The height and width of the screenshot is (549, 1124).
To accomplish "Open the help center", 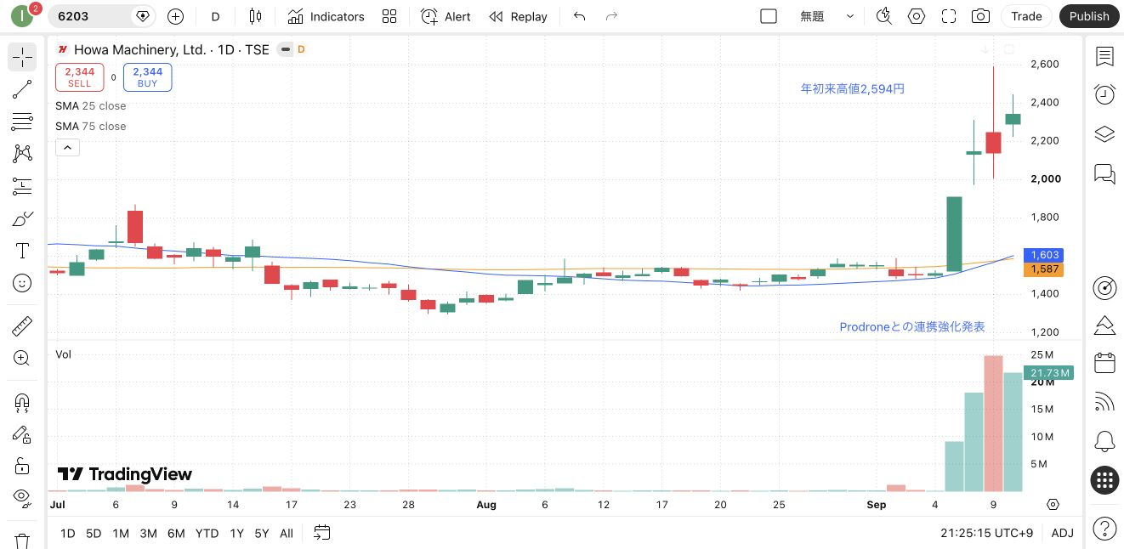I will (x=1104, y=528).
